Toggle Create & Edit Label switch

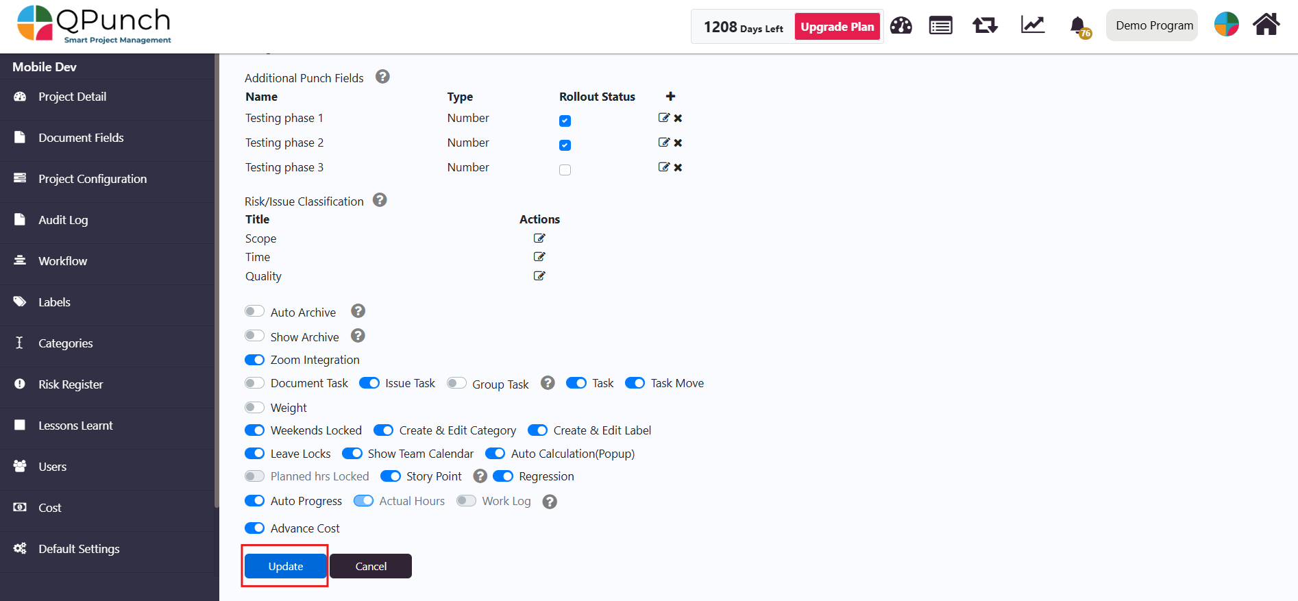coord(537,430)
